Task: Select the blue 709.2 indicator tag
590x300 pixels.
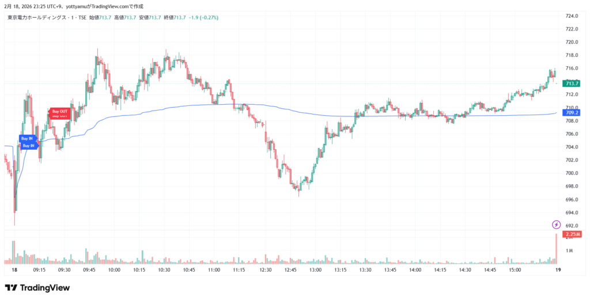Action: click(572, 112)
